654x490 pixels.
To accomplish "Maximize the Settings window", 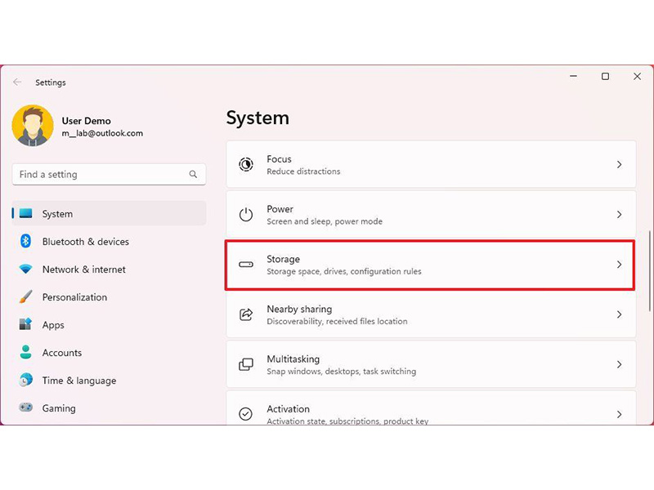I will pyautogui.click(x=605, y=76).
